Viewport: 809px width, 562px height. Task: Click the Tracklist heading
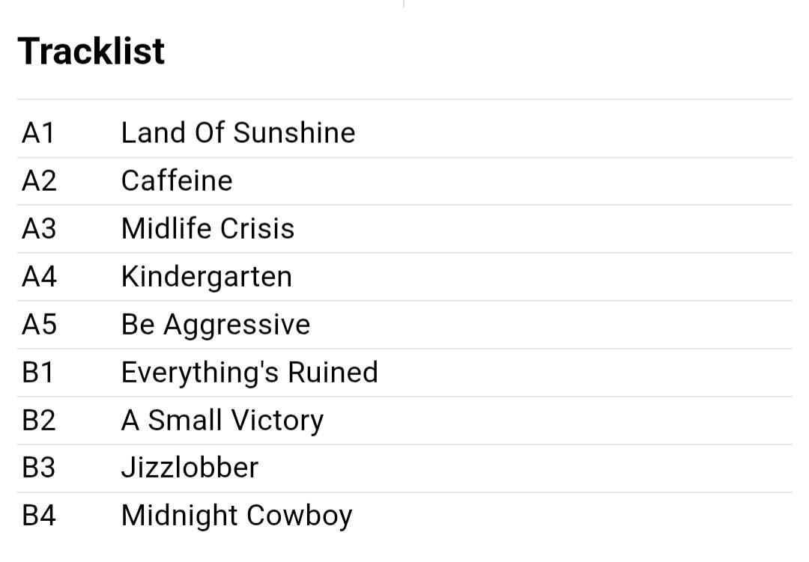(x=91, y=52)
